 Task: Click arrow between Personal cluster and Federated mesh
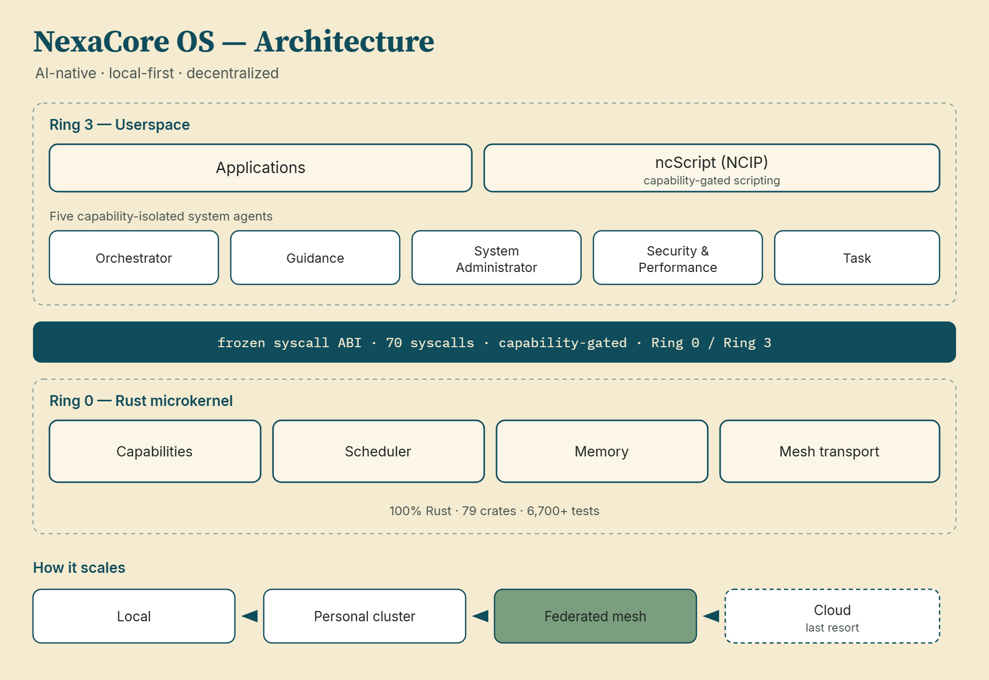point(480,616)
